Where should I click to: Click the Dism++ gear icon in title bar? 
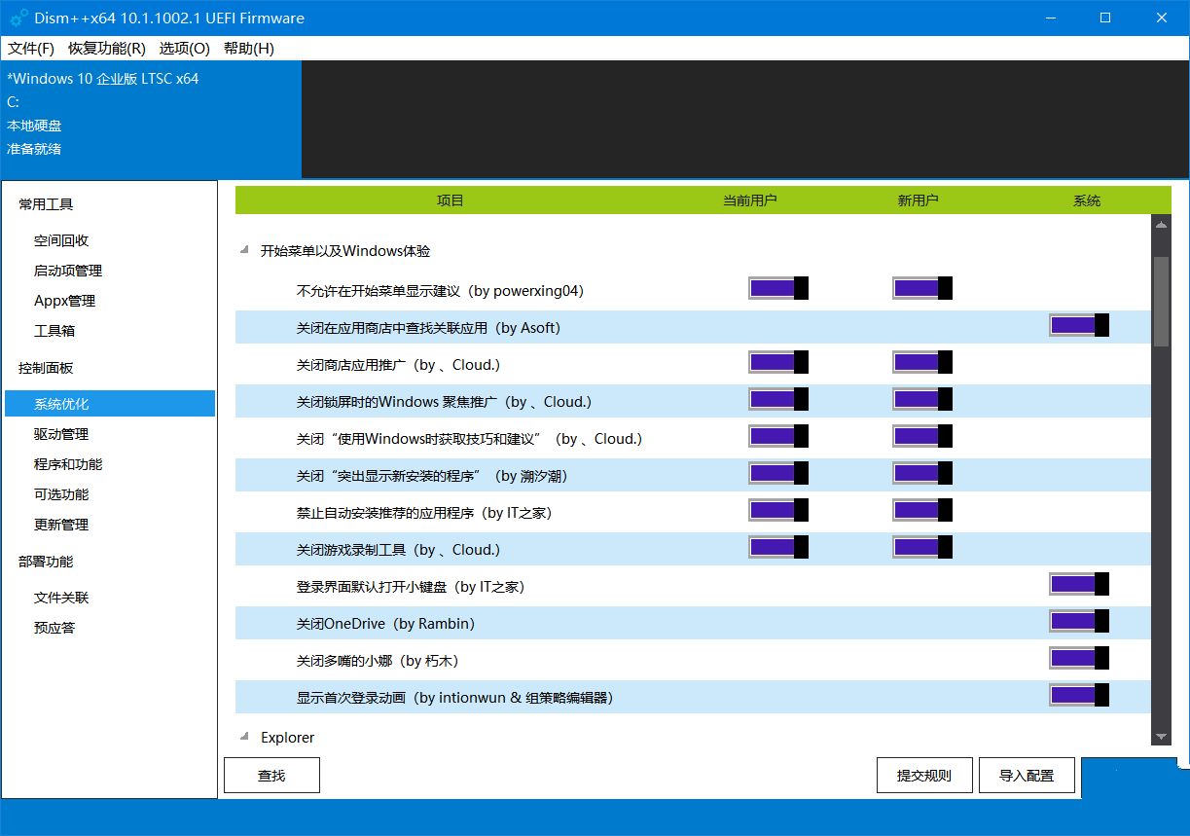pos(17,18)
